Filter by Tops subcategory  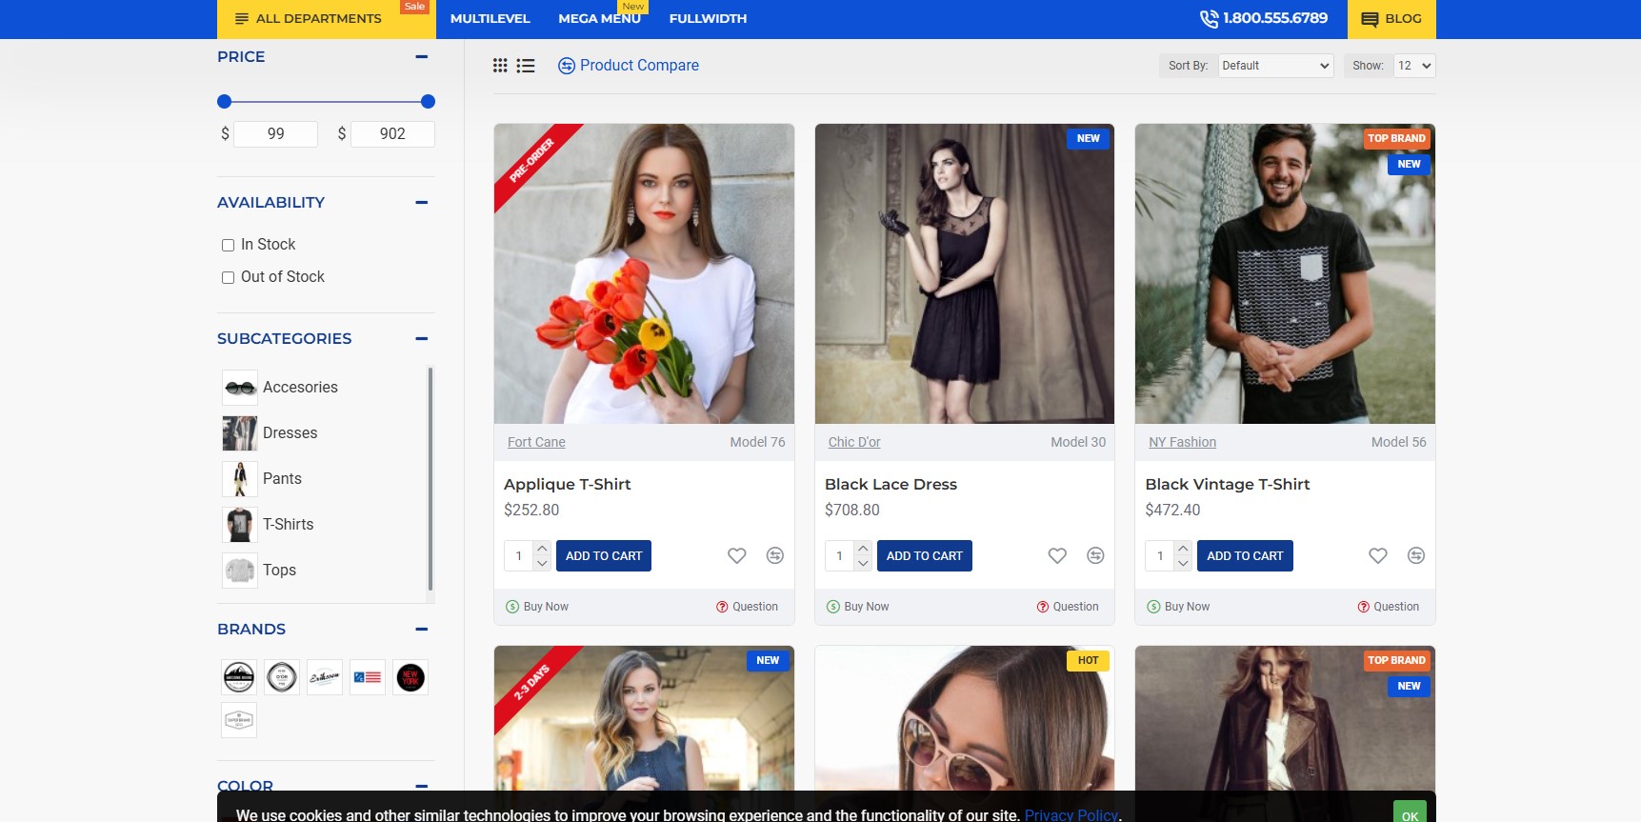click(x=259, y=571)
